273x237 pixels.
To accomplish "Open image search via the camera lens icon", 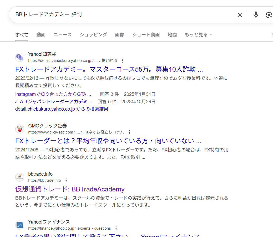I will (269, 15).
